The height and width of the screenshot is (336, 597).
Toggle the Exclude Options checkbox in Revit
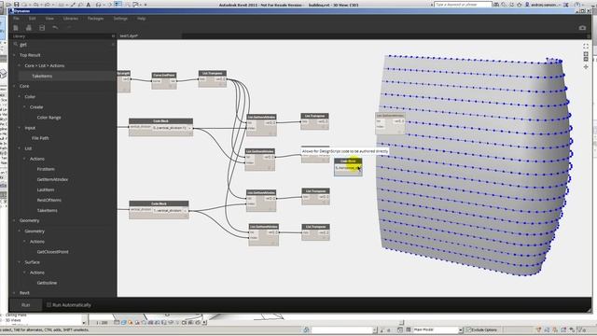[468, 329]
